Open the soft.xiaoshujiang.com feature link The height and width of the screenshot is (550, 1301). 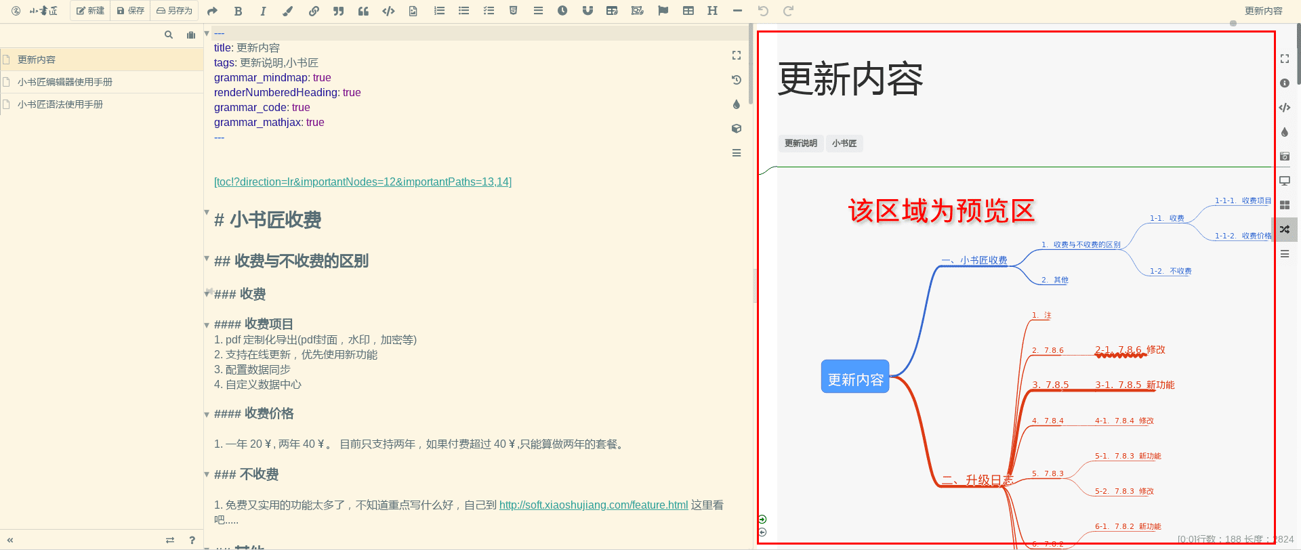594,505
